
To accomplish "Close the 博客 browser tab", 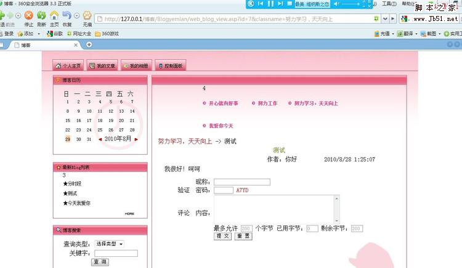I will [x=76, y=45].
